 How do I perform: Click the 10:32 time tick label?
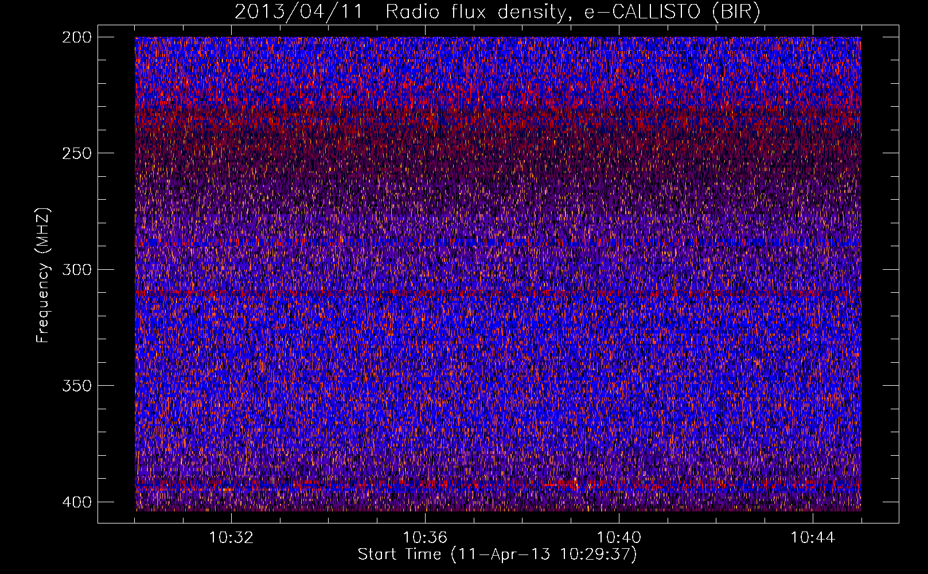pyautogui.click(x=231, y=538)
